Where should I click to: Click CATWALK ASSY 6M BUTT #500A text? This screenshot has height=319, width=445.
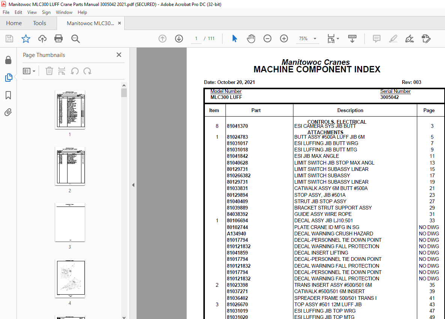pyautogui.click(x=331, y=188)
